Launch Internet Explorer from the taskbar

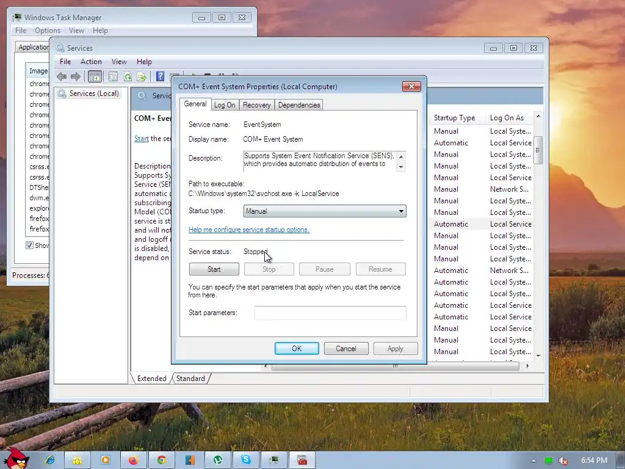(50, 460)
